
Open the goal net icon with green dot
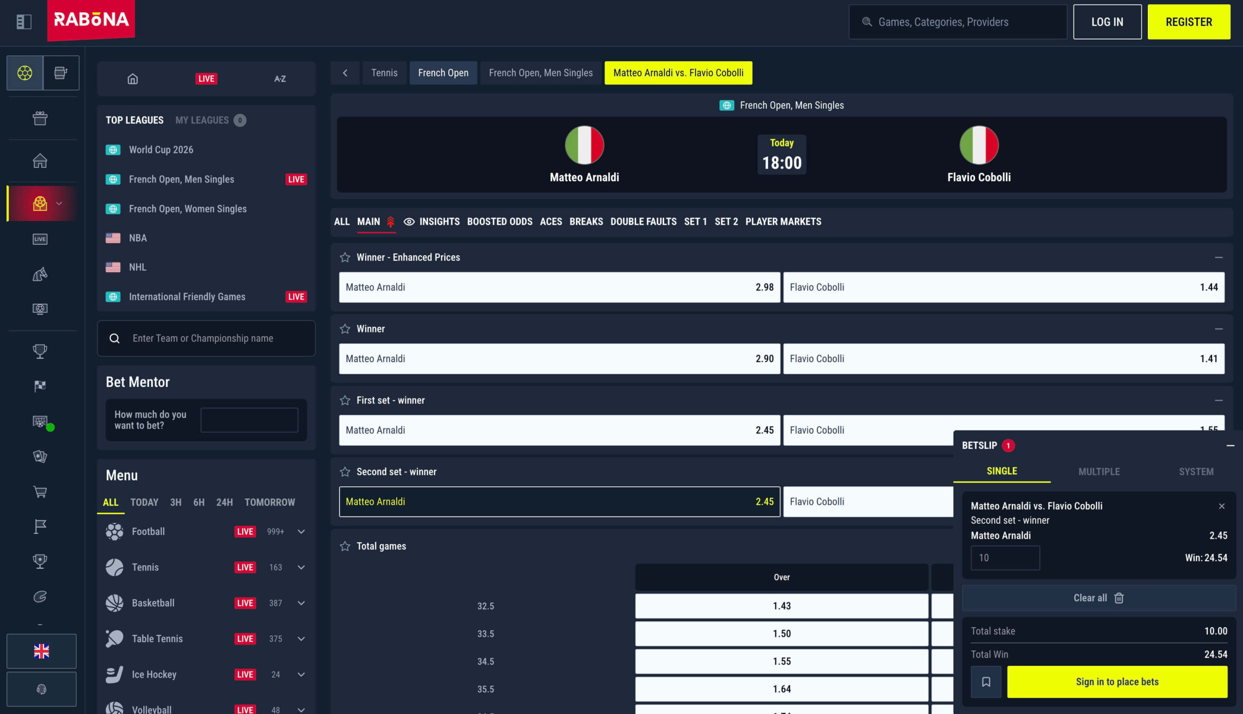(41, 422)
